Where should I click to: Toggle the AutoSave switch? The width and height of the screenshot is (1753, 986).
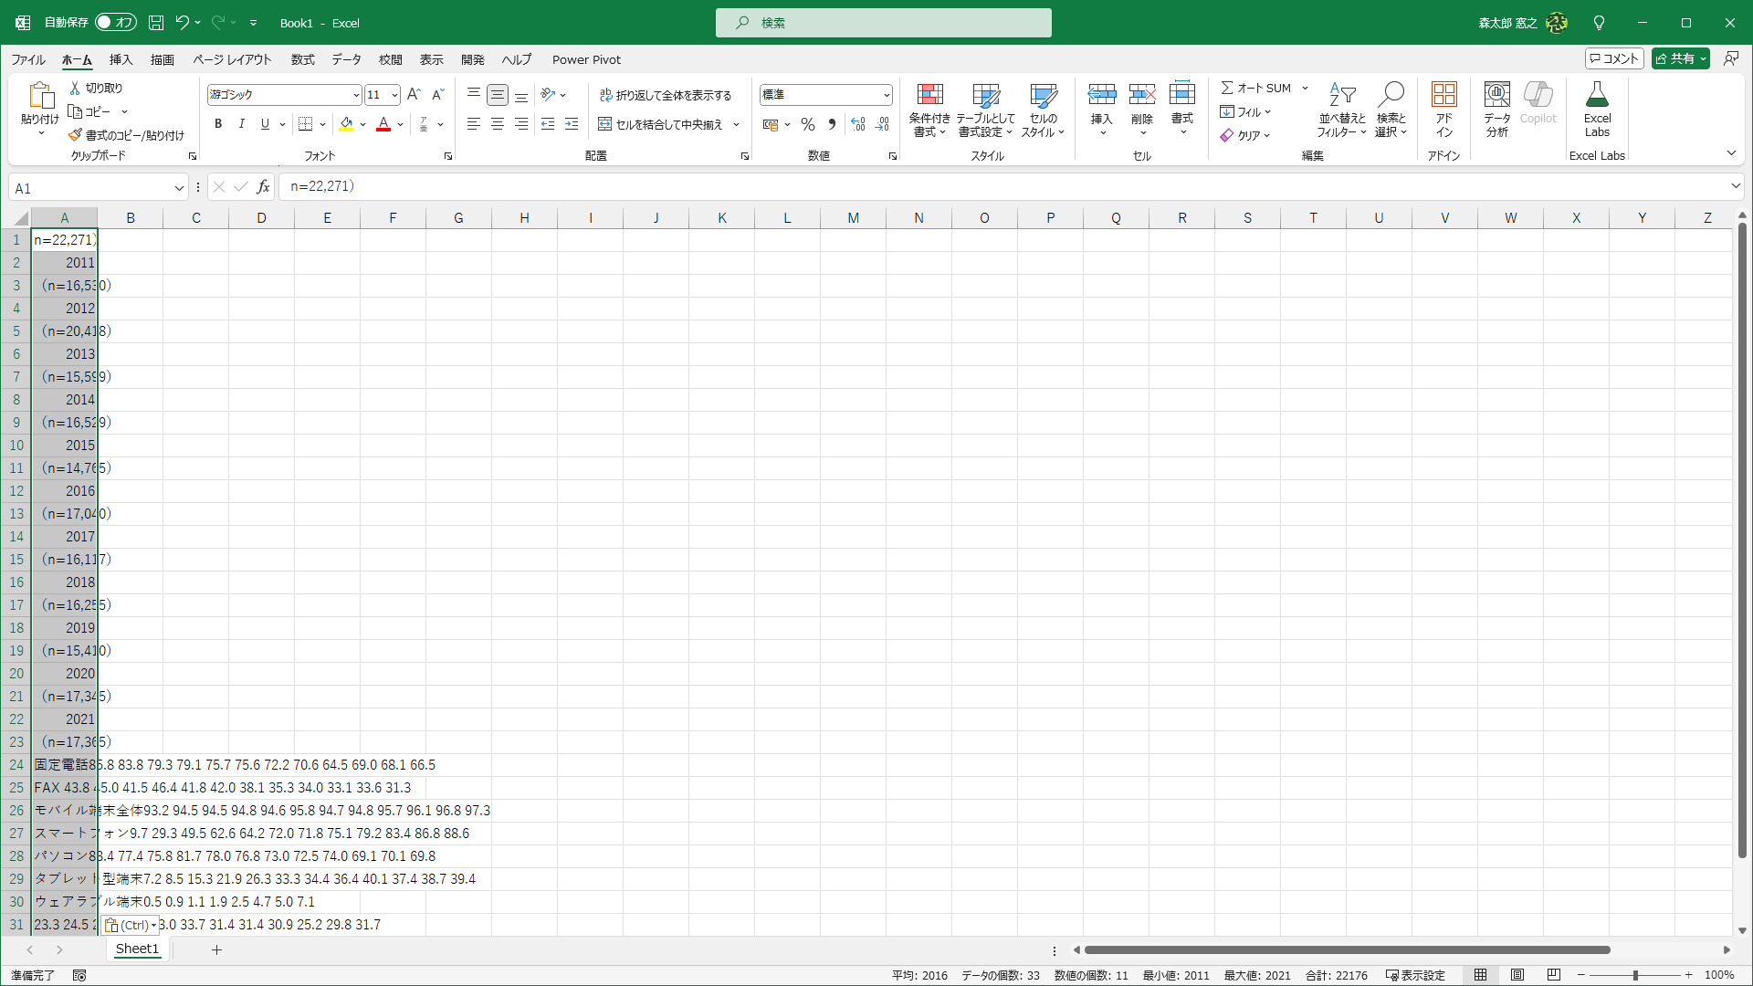116,23
